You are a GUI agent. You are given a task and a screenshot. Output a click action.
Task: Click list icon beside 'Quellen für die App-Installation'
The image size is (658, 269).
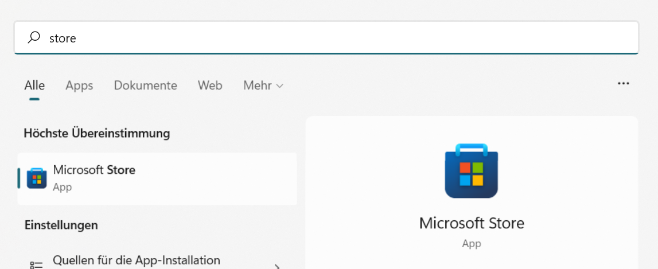(x=37, y=265)
